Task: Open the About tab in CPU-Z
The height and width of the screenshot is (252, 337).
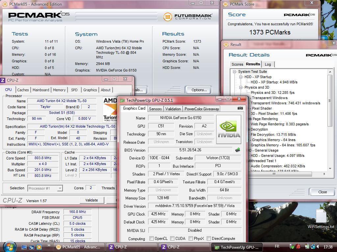Action: coord(106,90)
